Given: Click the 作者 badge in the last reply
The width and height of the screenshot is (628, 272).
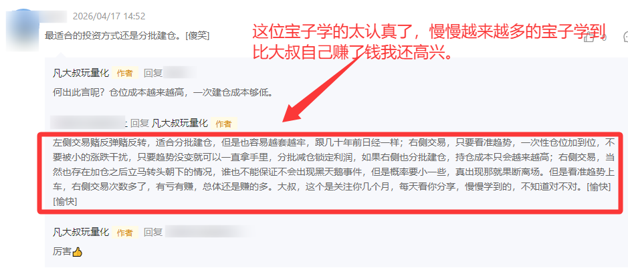Looking at the screenshot, I should 125,232.
